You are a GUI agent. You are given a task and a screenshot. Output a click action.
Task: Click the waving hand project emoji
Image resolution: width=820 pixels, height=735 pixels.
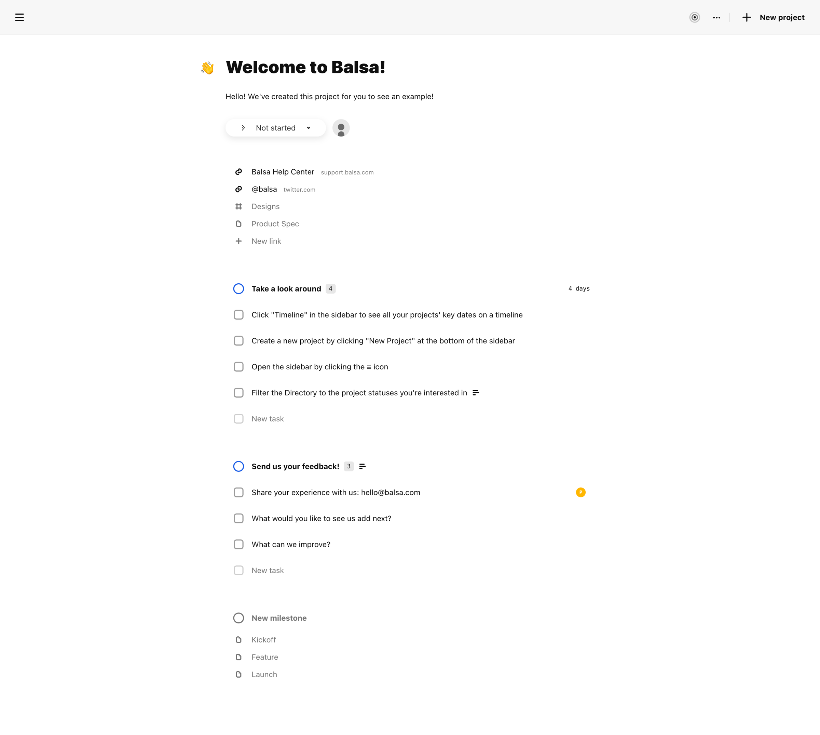pos(207,68)
